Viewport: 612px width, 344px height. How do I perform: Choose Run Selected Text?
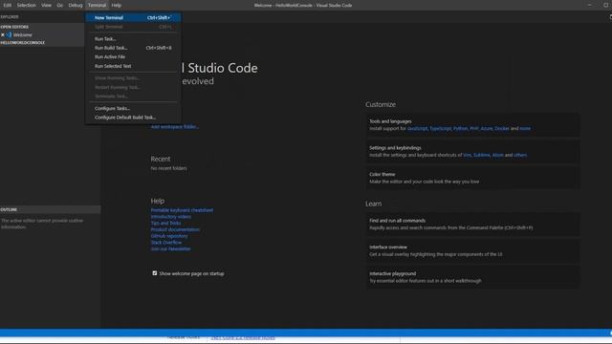(133, 66)
